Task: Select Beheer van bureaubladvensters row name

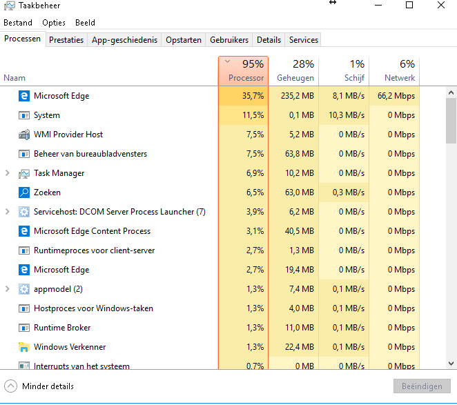Action: click(90, 154)
